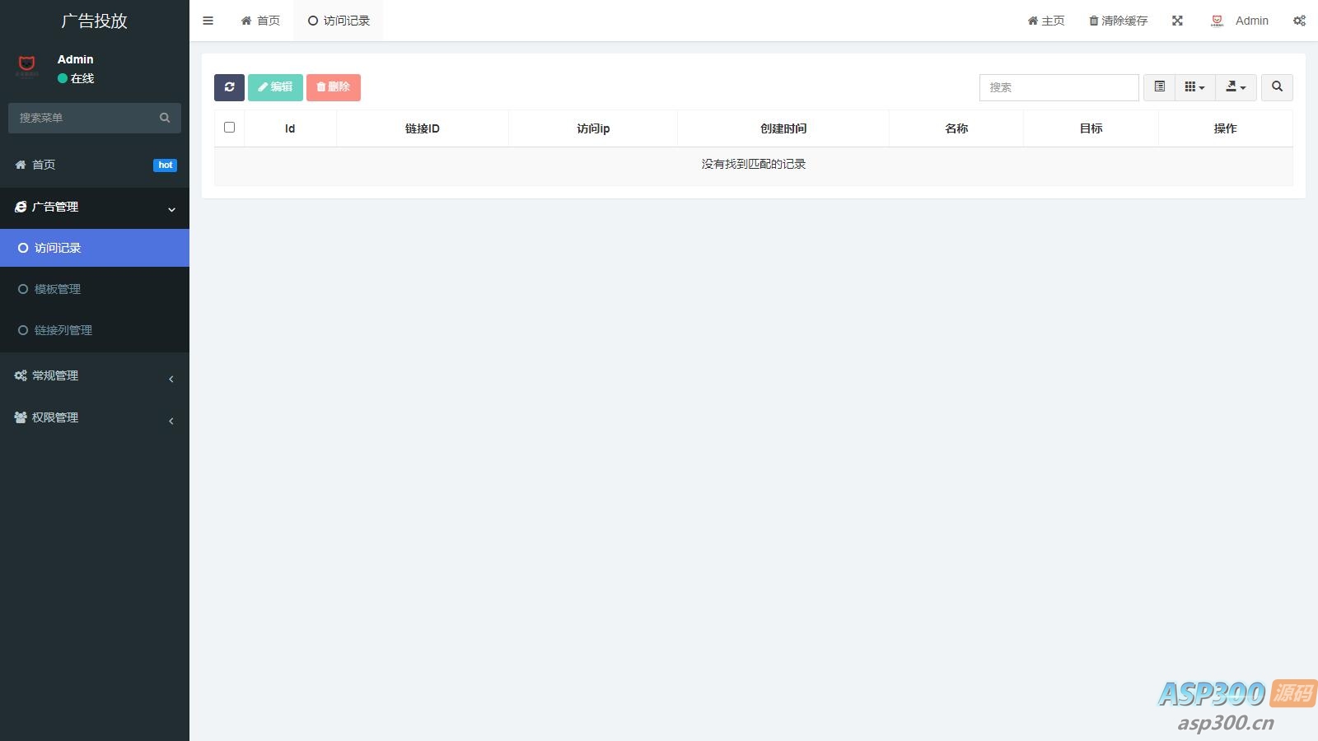Screen dimensions: 1318x741
Task: Click the 清除缓存 link
Action: [x=1118, y=21]
